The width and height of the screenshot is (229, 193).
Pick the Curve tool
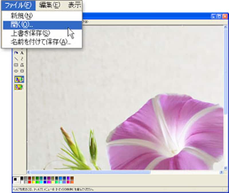tap(22, 59)
